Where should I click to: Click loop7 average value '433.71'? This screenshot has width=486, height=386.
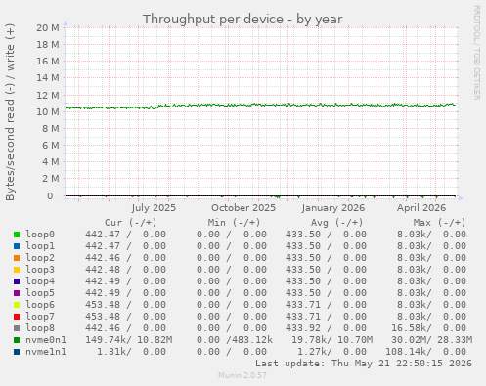tap(303, 317)
